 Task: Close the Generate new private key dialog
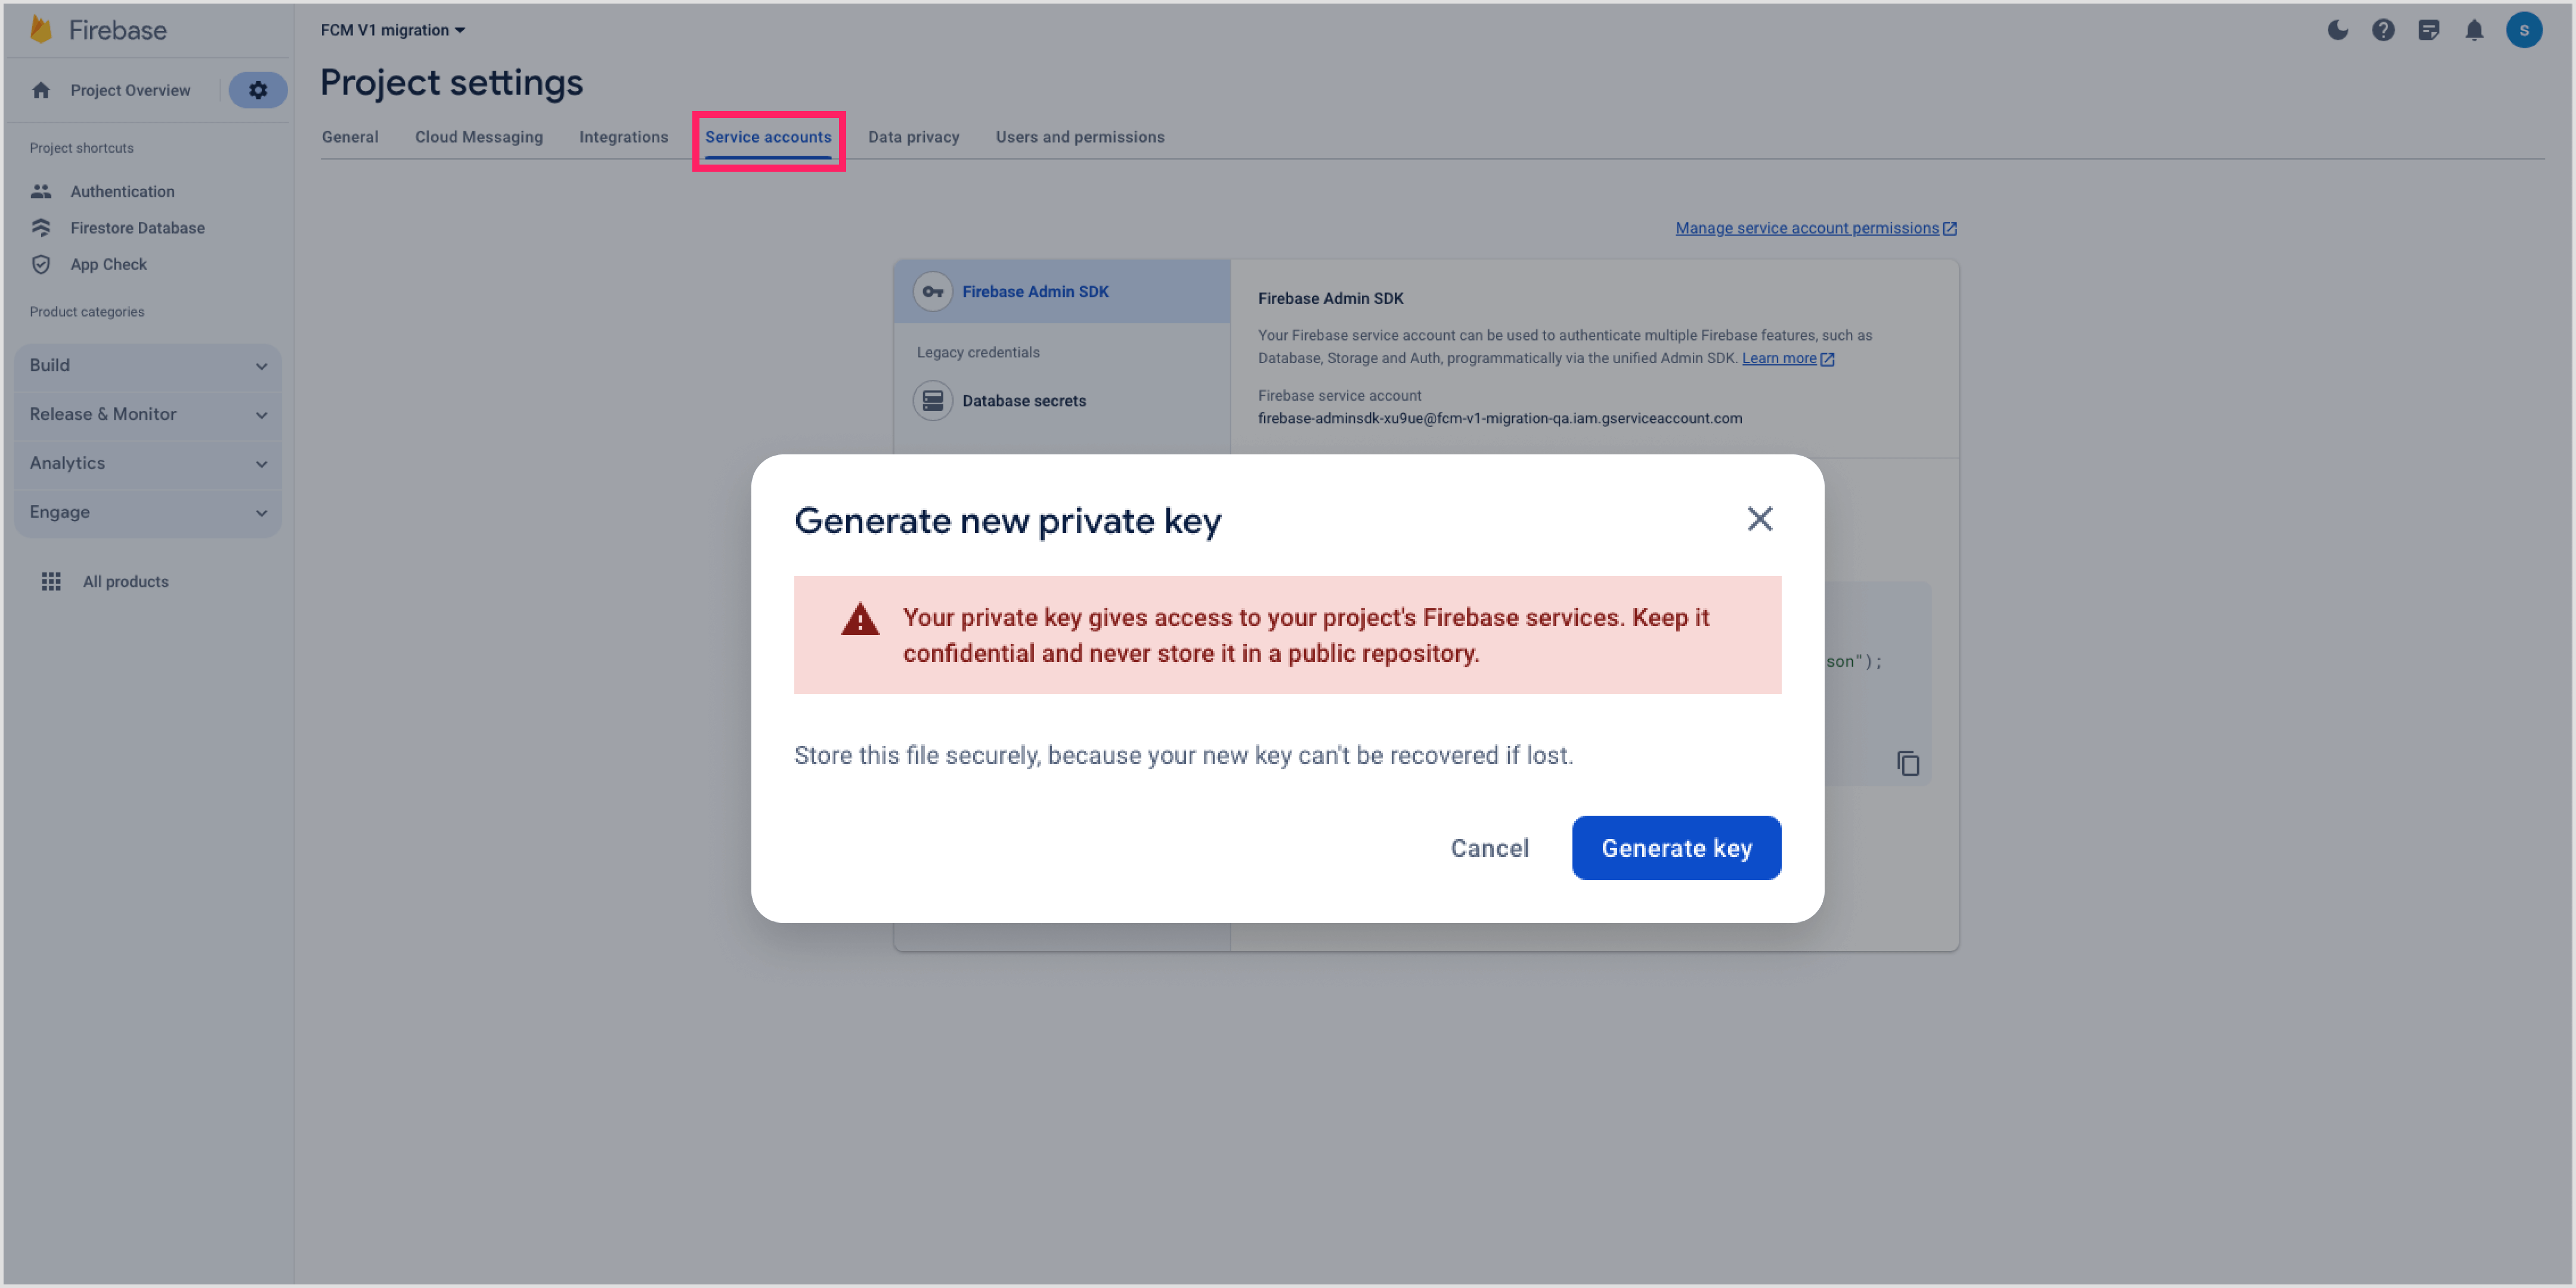tap(1759, 519)
